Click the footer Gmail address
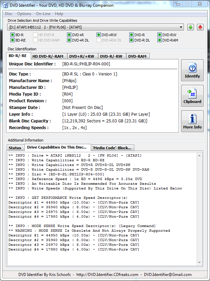The height and width of the screenshot is (281, 210). (168, 275)
